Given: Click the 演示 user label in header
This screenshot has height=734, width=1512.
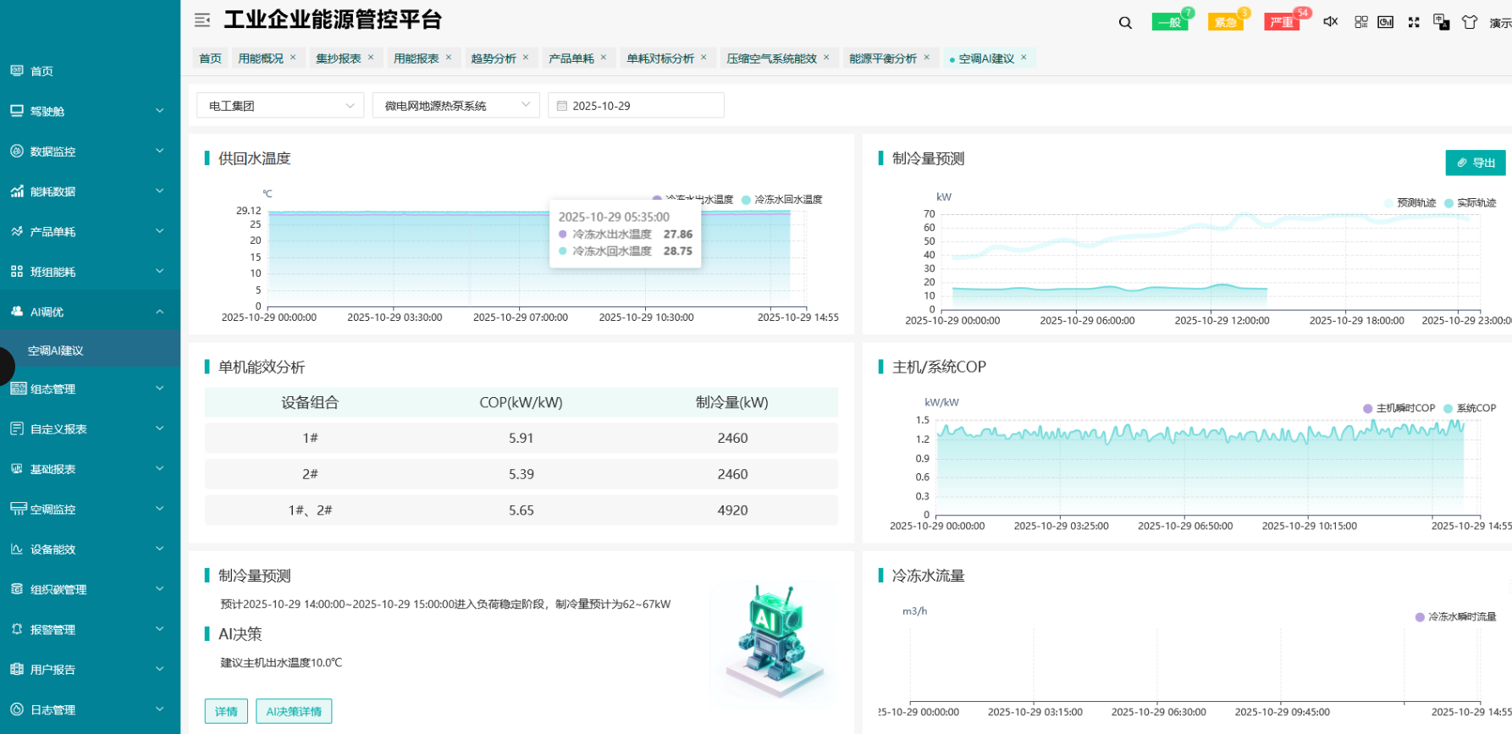Looking at the screenshot, I should 1501,23.
